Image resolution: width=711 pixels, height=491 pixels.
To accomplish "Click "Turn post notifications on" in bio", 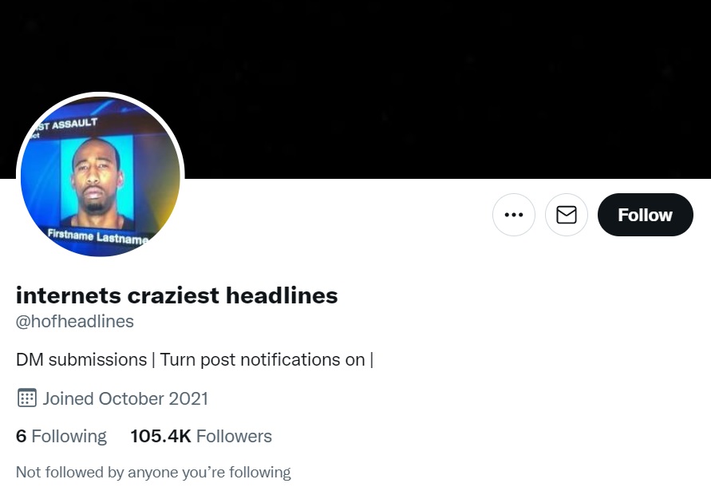I will [x=263, y=359].
